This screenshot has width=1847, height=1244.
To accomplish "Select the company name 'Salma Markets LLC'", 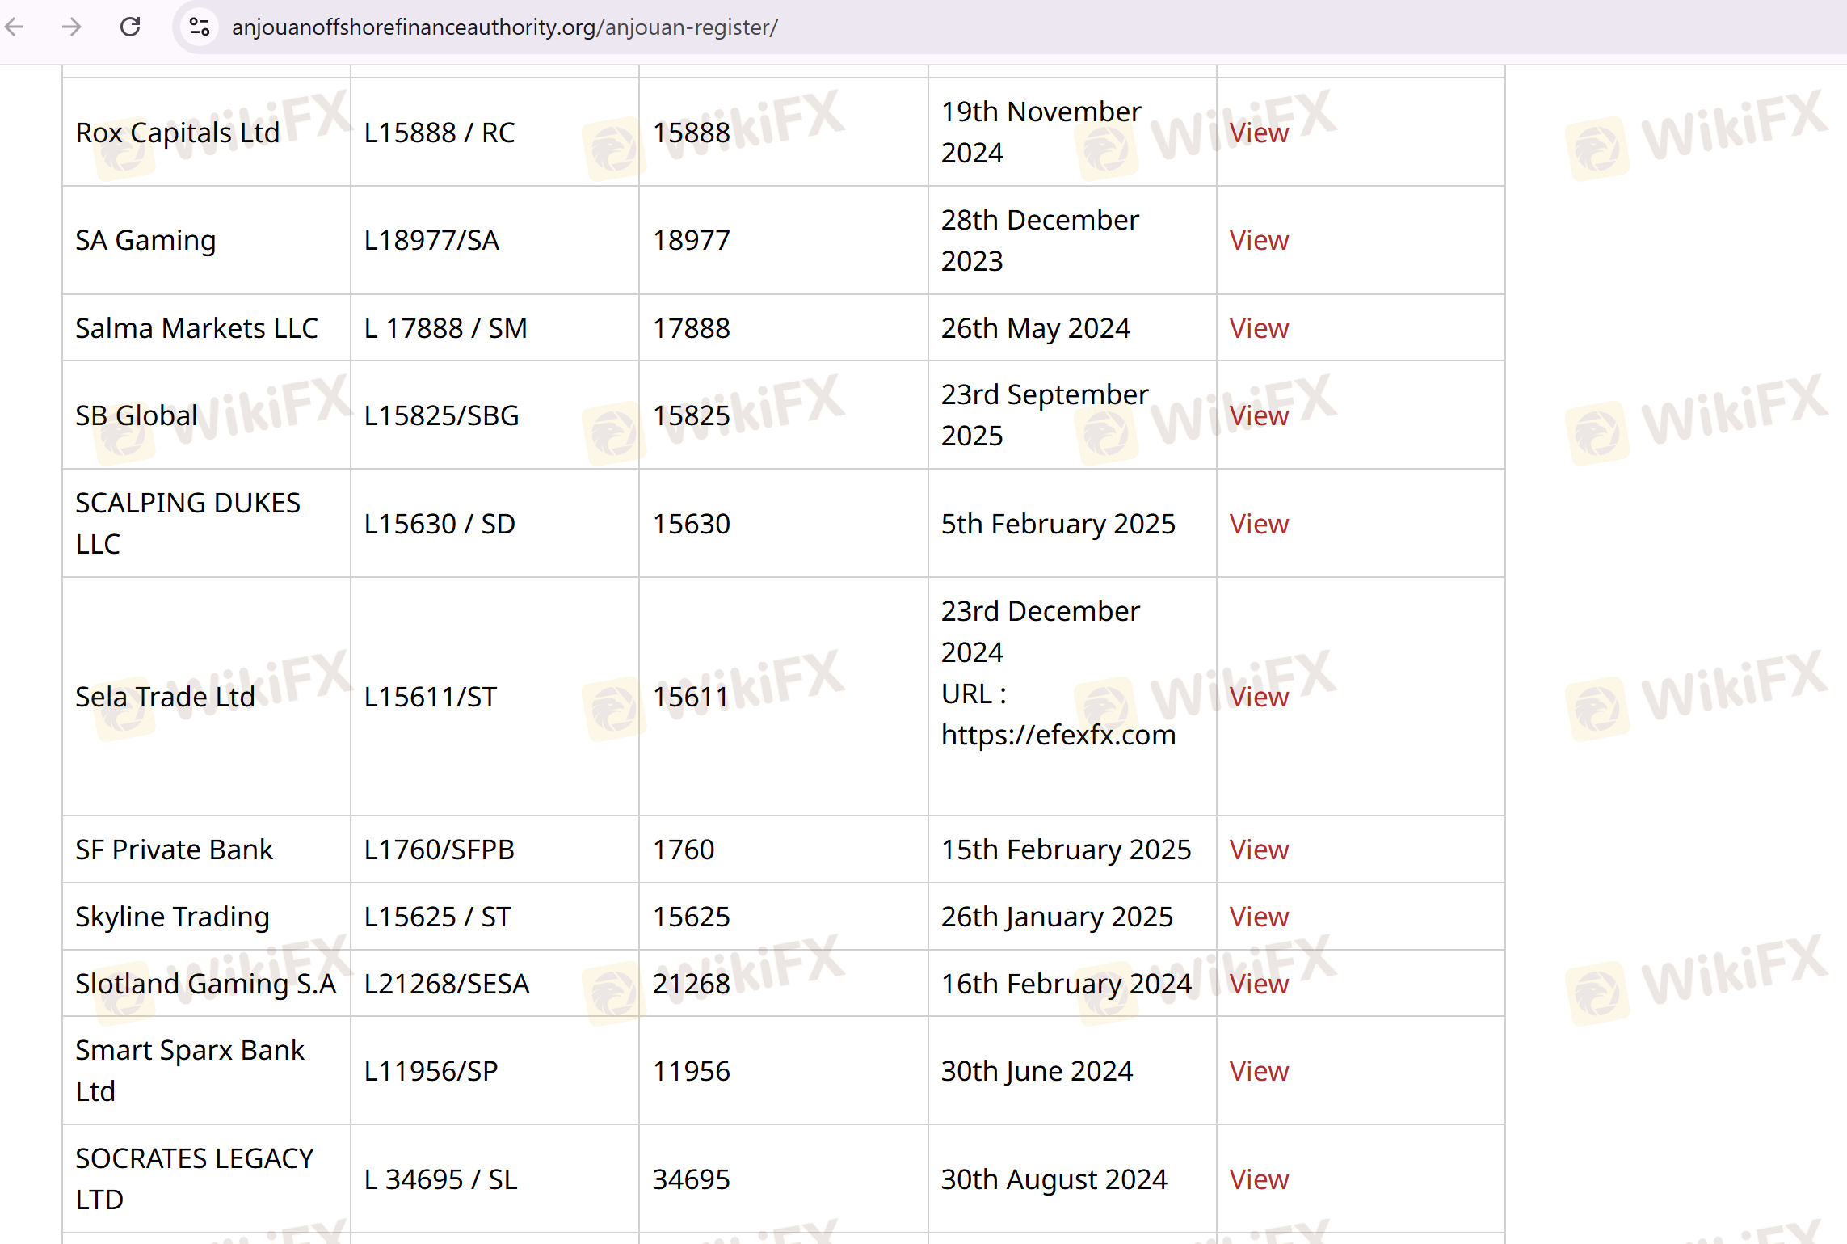I will click(196, 328).
